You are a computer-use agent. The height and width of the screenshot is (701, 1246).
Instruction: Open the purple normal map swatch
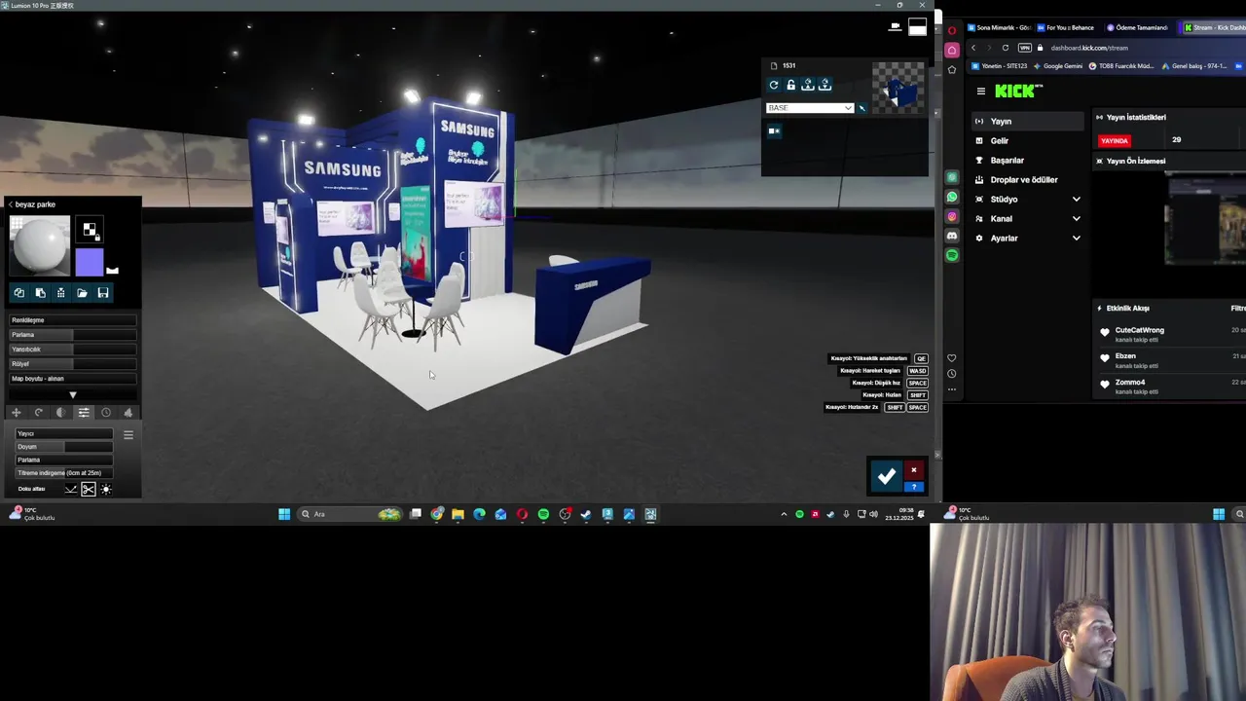click(x=90, y=262)
